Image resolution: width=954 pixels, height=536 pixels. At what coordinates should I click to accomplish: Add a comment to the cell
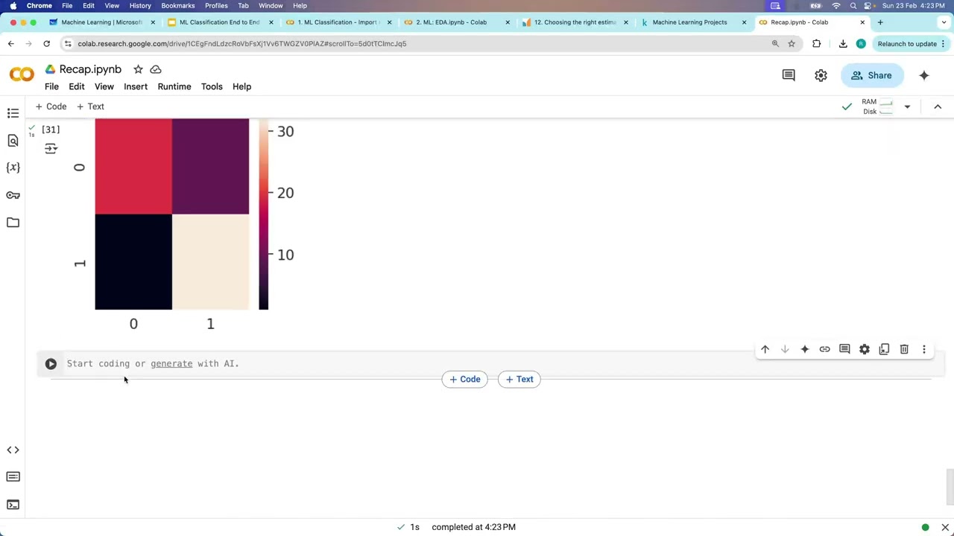coord(844,349)
